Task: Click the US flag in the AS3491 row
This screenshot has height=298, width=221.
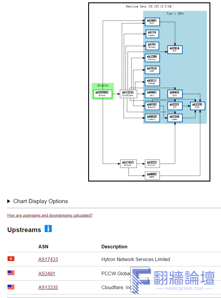Action: (x=11, y=273)
